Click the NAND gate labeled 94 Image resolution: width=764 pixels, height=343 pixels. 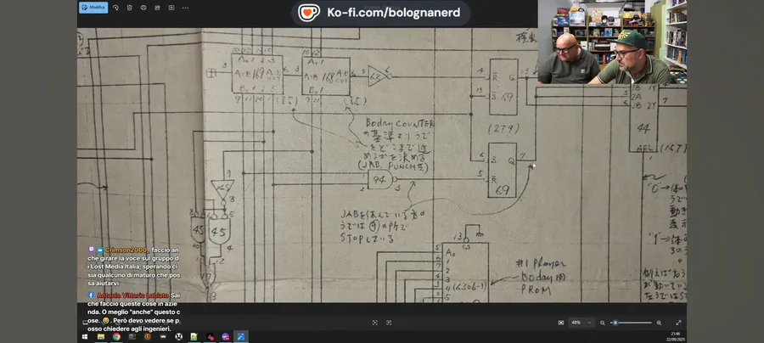tap(380, 180)
